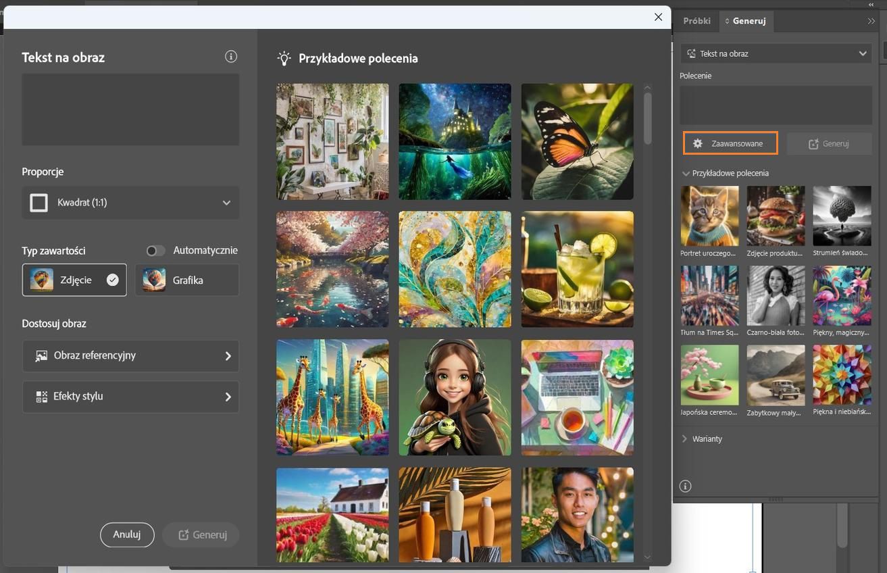The height and width of the screenshot is (573, 887).
Task: Pick the butterfly on leaf example image
Action: (578, 141)
